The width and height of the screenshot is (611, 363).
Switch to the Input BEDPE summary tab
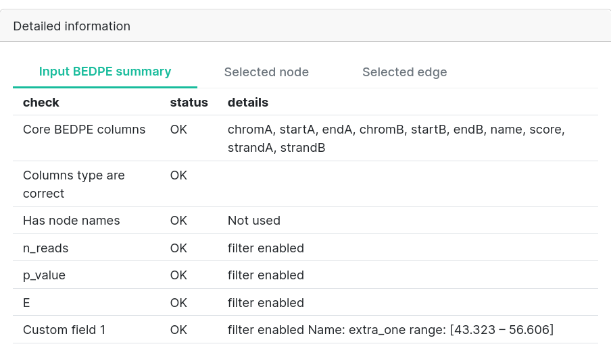tap(105, 72)
